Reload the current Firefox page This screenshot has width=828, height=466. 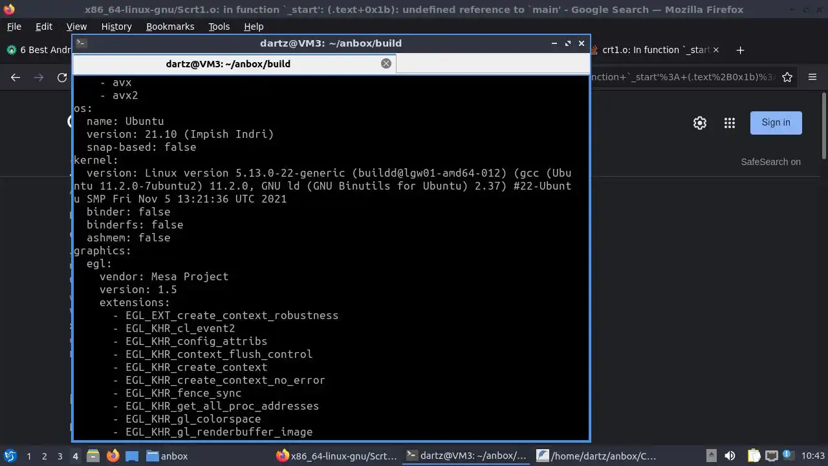(62, 77)
